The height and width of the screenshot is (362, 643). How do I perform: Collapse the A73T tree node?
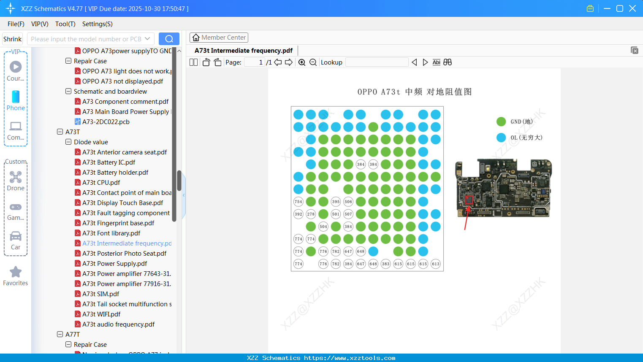[60, 132]
